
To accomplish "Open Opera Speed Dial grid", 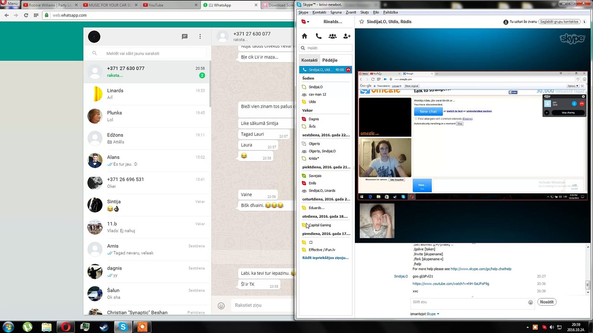I will [x=36, y=15].
